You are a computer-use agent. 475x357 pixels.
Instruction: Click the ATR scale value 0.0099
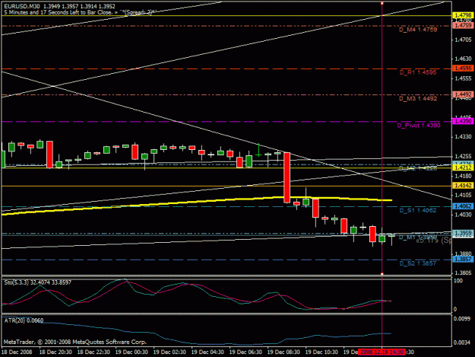pyautogui.click(x=462, y=319)
